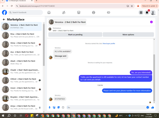
Task: Click the 'Hi, is this available?' message
Action: pos(63,51)
